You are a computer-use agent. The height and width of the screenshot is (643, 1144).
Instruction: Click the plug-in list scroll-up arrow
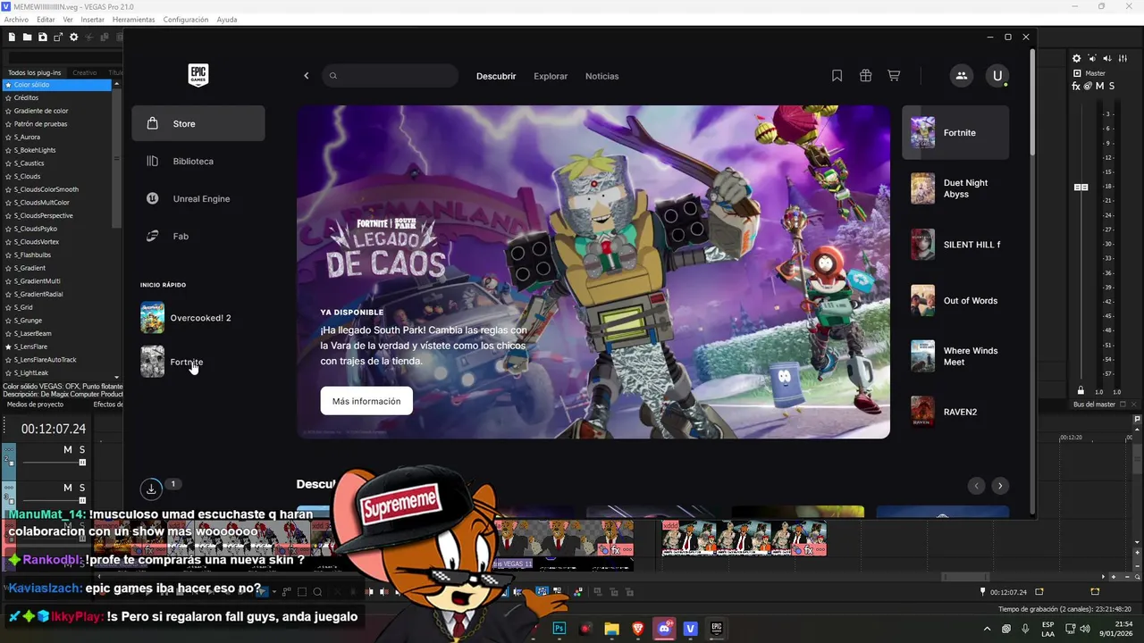(x=117, y=85)
